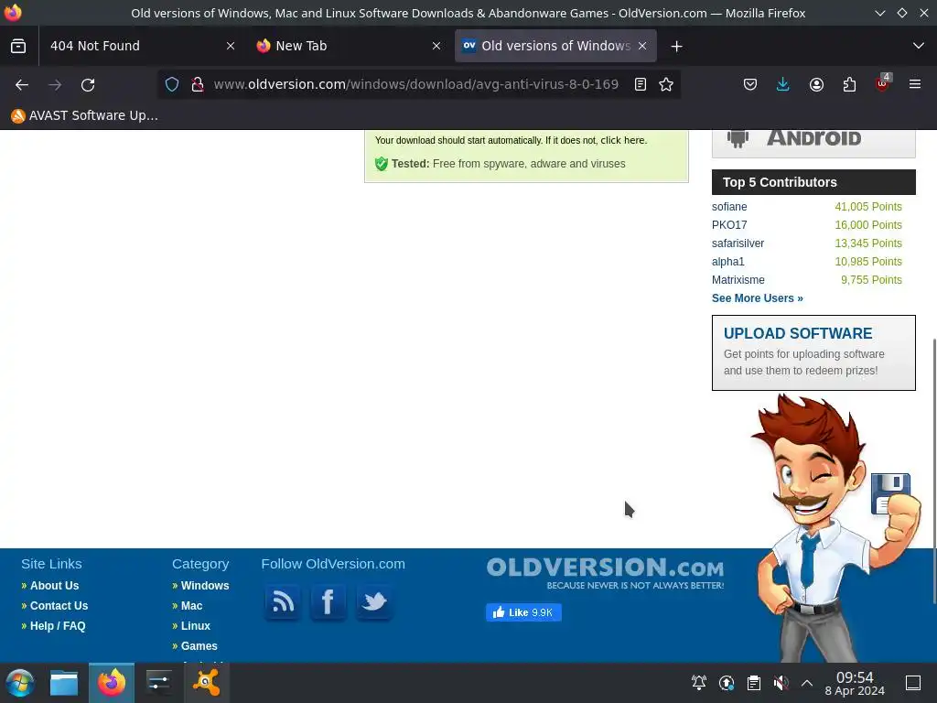Viewport: 937px width, 703px height.
Task: Open the updates tray icon
Action: point(726,683)
